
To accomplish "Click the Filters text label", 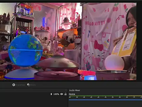I will click(33, 85).
